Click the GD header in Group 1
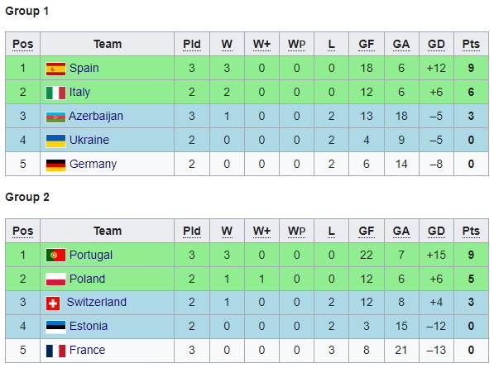Image resolution: width=494 pixels, height=368 pixels. point(436,44)
